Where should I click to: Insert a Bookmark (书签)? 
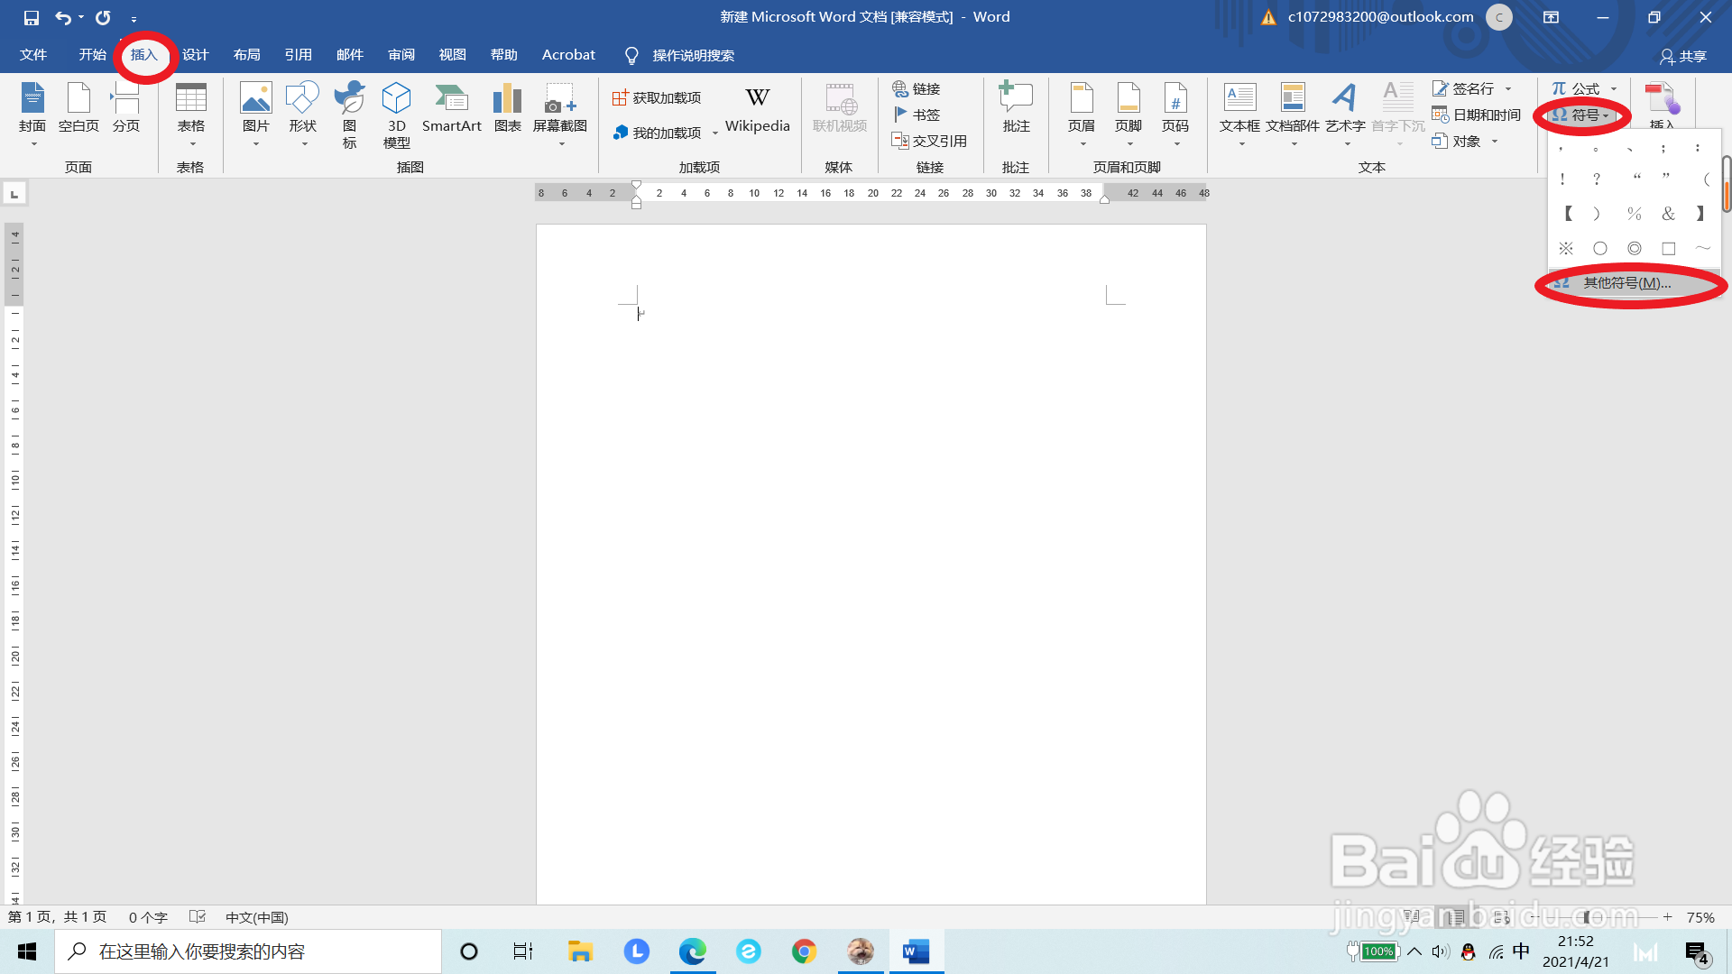coord(917,115)
